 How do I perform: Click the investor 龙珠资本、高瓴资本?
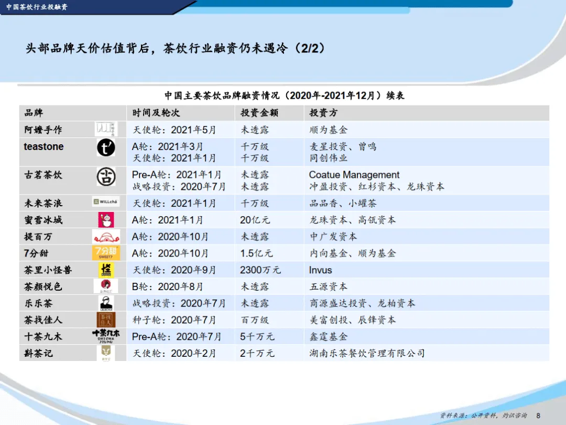tap(353, 220)
